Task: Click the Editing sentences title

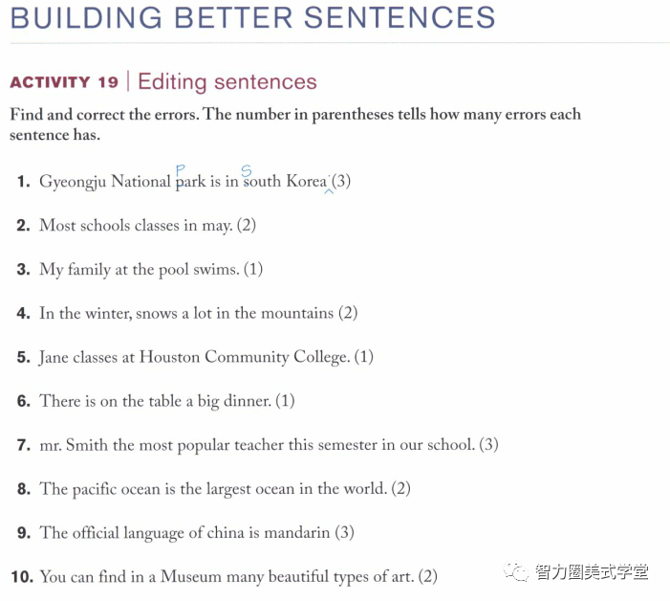Action: 227,81
